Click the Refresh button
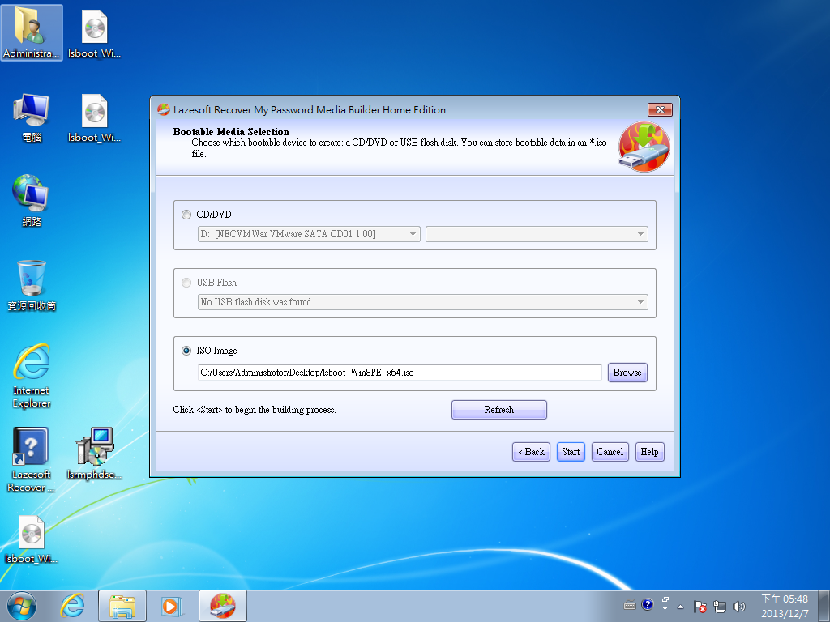Screen dimensions: 830x622 (499, 410)
